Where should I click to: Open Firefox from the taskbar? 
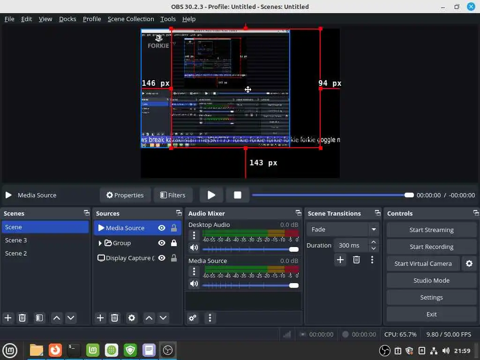point(55,350)
